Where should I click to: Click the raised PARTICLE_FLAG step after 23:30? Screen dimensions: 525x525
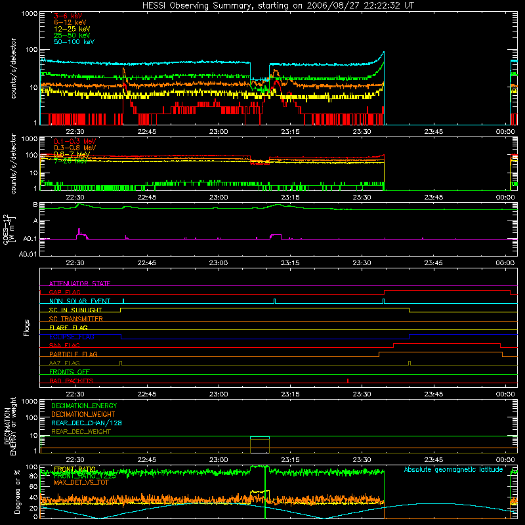pyautogui.click(x=440, y=352)
